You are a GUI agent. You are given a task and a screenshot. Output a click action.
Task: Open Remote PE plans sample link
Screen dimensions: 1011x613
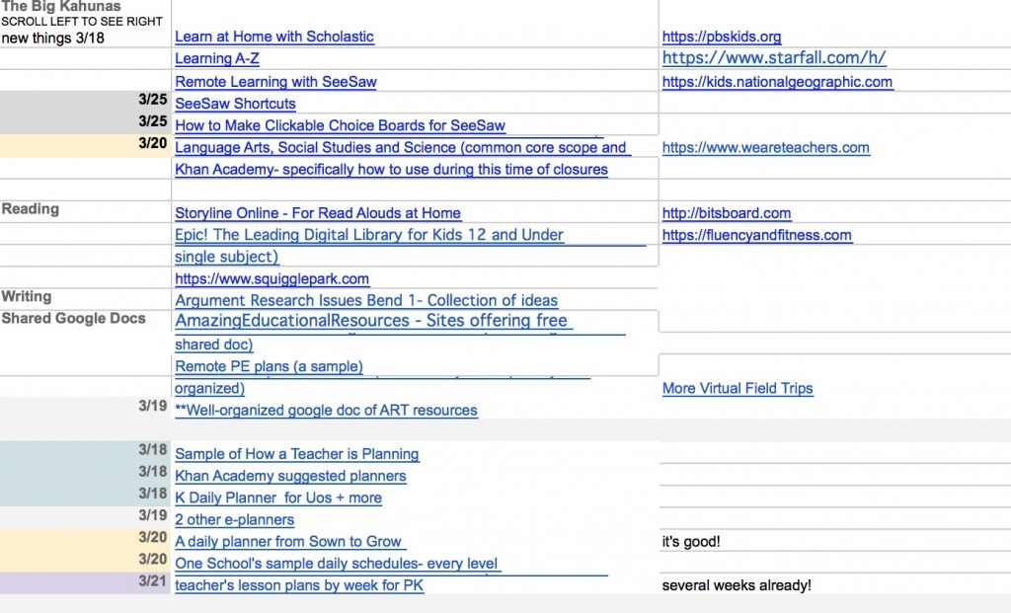tap(269, 367)
